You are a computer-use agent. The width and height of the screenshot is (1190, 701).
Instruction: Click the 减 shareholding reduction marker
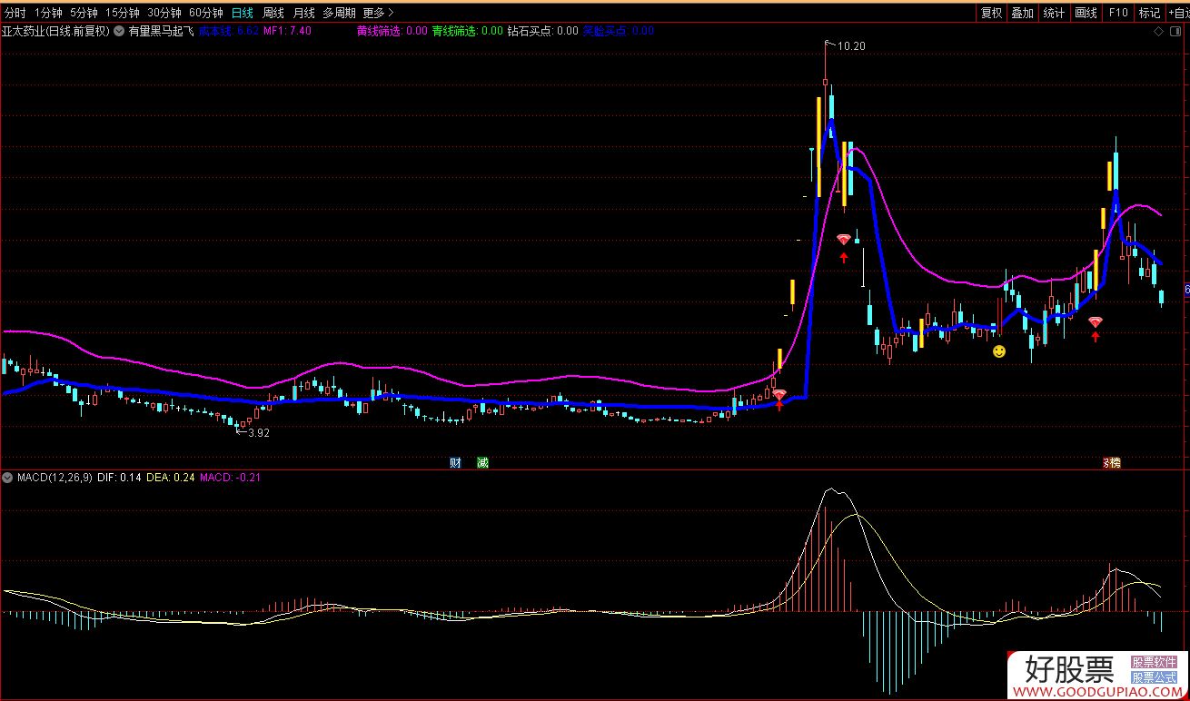click(482, 463)
